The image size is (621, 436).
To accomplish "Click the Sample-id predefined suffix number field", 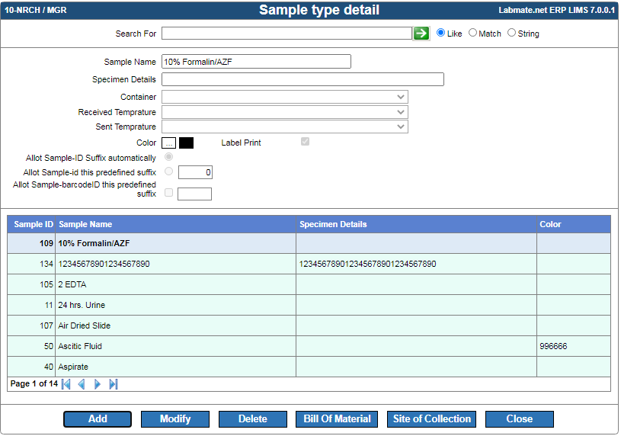I will (195, 172).
